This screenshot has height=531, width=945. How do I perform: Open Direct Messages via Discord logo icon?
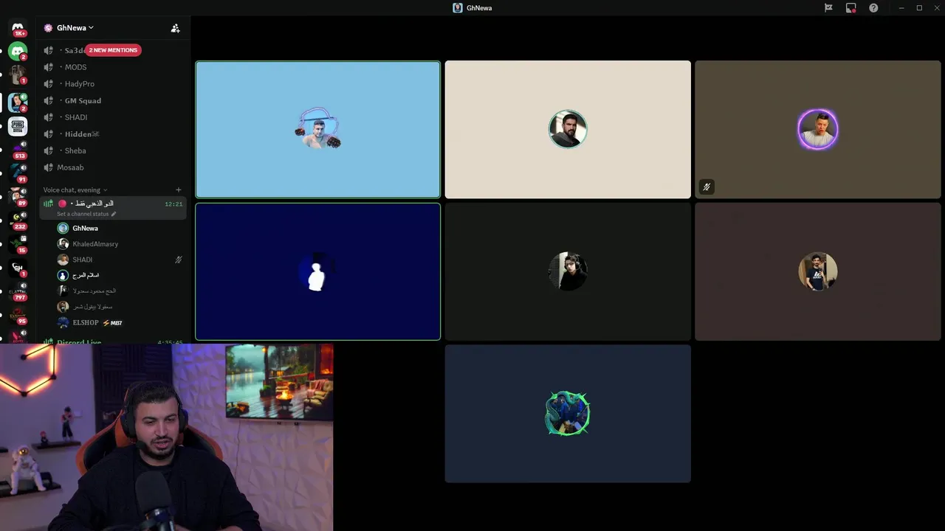tap(18, 27)
